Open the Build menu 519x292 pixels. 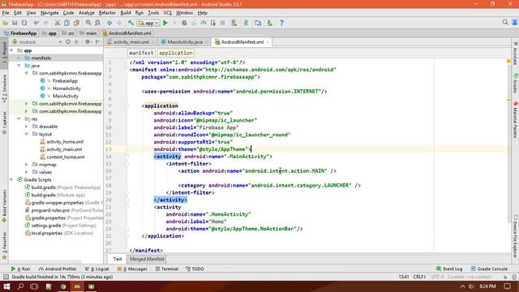(126, 13)
